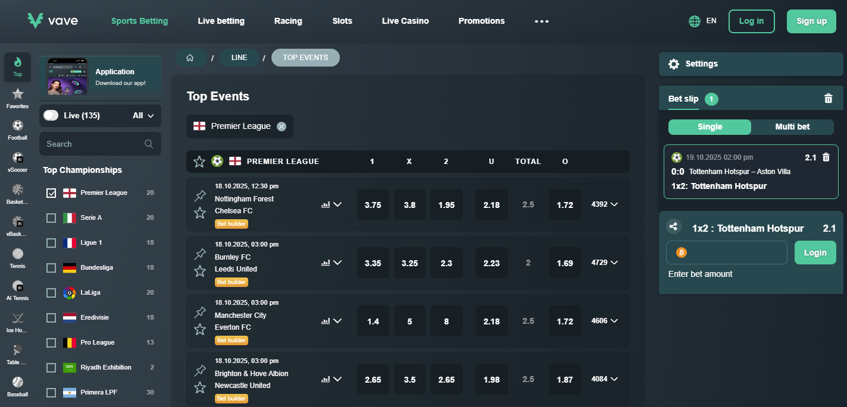847x407 pixels.
Task: Open statistics for Manchester City vs Everton
Action: (326, 321)
